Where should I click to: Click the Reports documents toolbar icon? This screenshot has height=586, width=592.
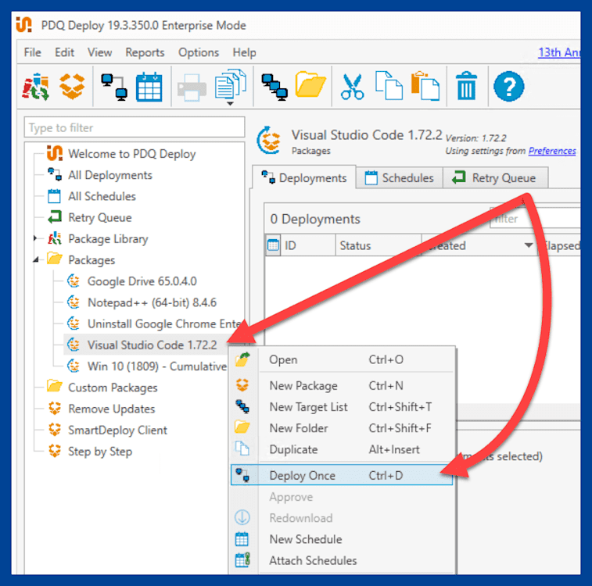pyautogui.click(x=230, y=85)
